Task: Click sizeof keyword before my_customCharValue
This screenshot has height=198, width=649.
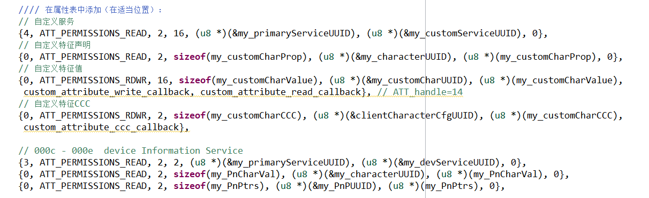Action: tap(195, 80)
